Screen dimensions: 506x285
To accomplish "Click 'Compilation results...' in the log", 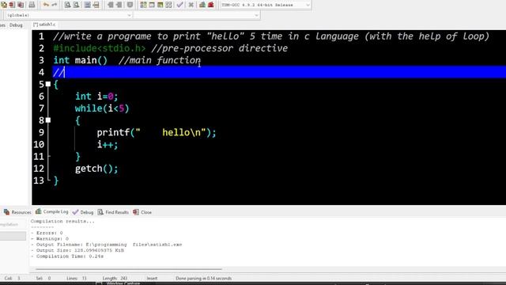I will (x=62, y=222).
